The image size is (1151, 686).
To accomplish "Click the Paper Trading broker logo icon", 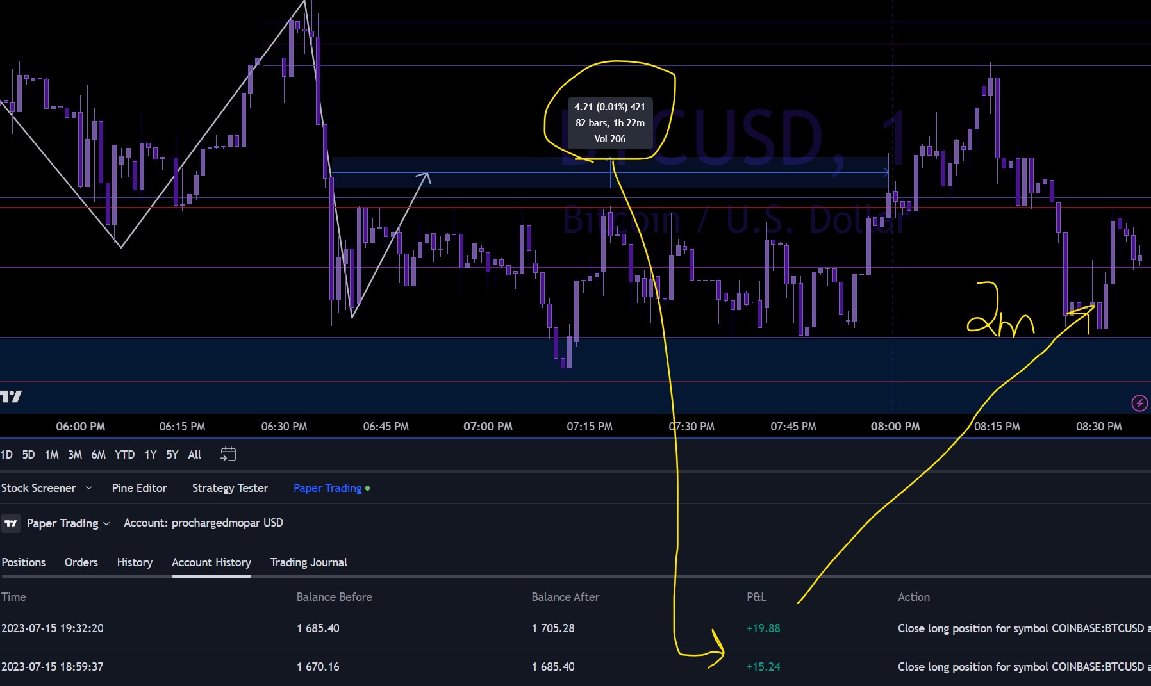I will pos(11,523).
